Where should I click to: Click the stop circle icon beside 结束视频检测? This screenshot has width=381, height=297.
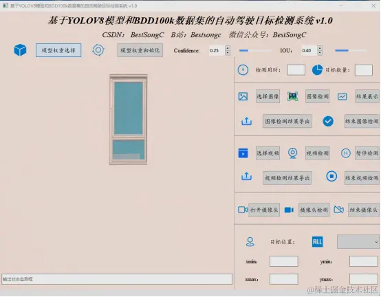pos(331,176)
